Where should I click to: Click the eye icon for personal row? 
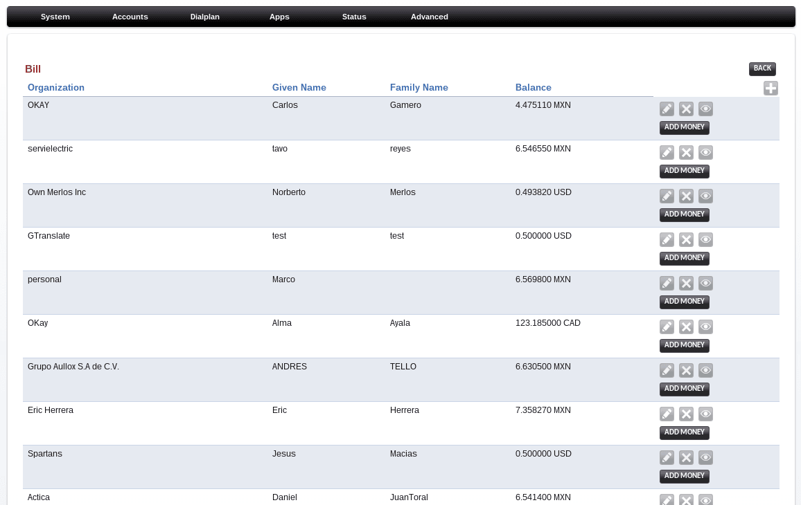tap(705, 284)
